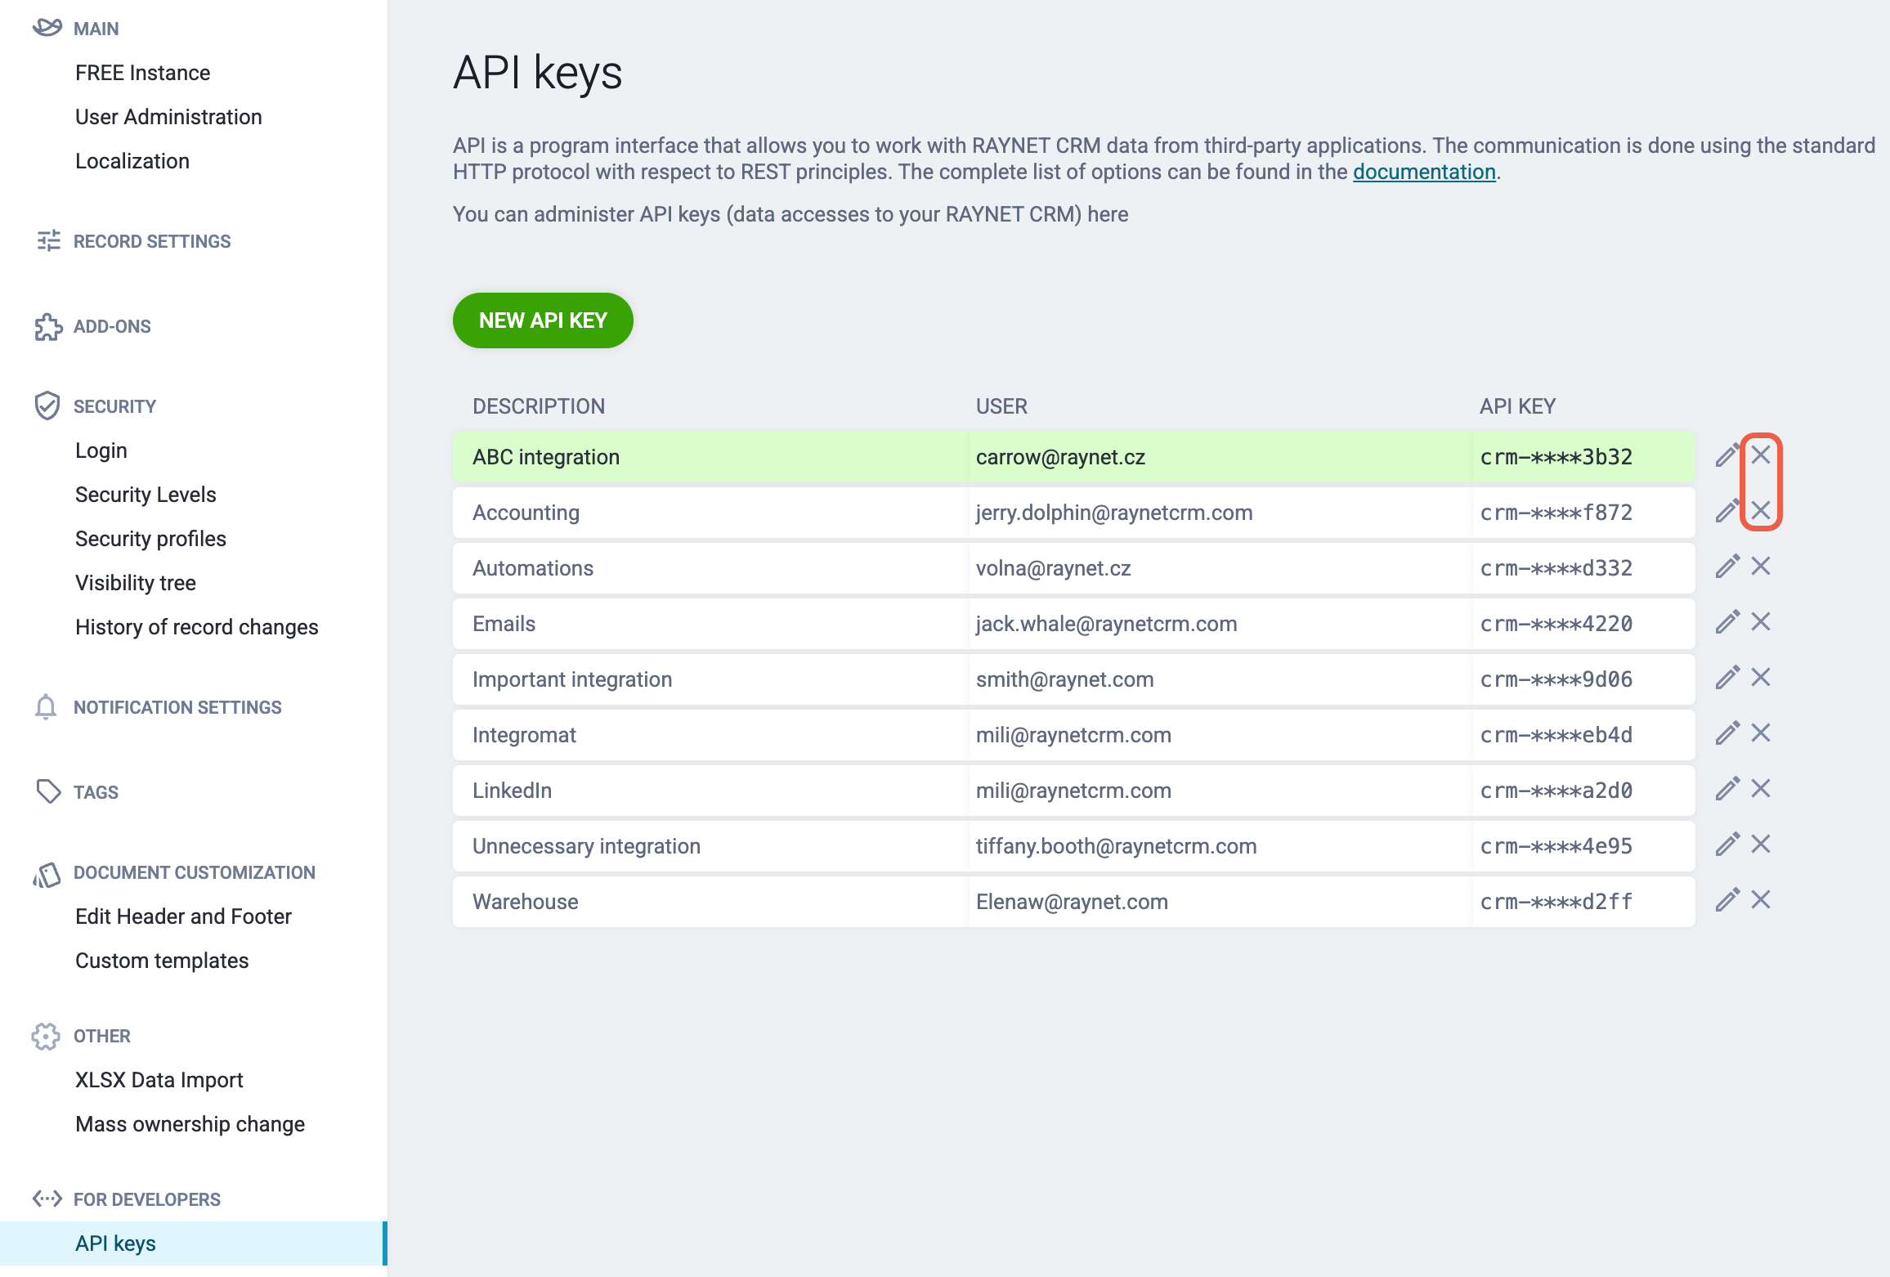Edit the Warehouse API key
The height and width of the screenshot is (1277, 1890).
click(x=1727, y=900)
